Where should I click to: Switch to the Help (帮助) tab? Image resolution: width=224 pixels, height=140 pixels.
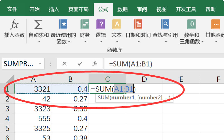click(x=210, y=9)
